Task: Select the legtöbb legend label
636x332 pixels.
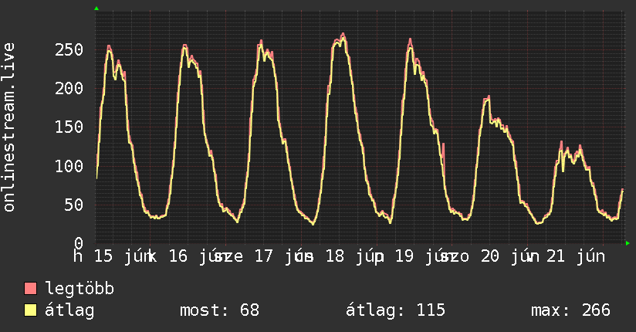Action: click(x=79, y=289)
